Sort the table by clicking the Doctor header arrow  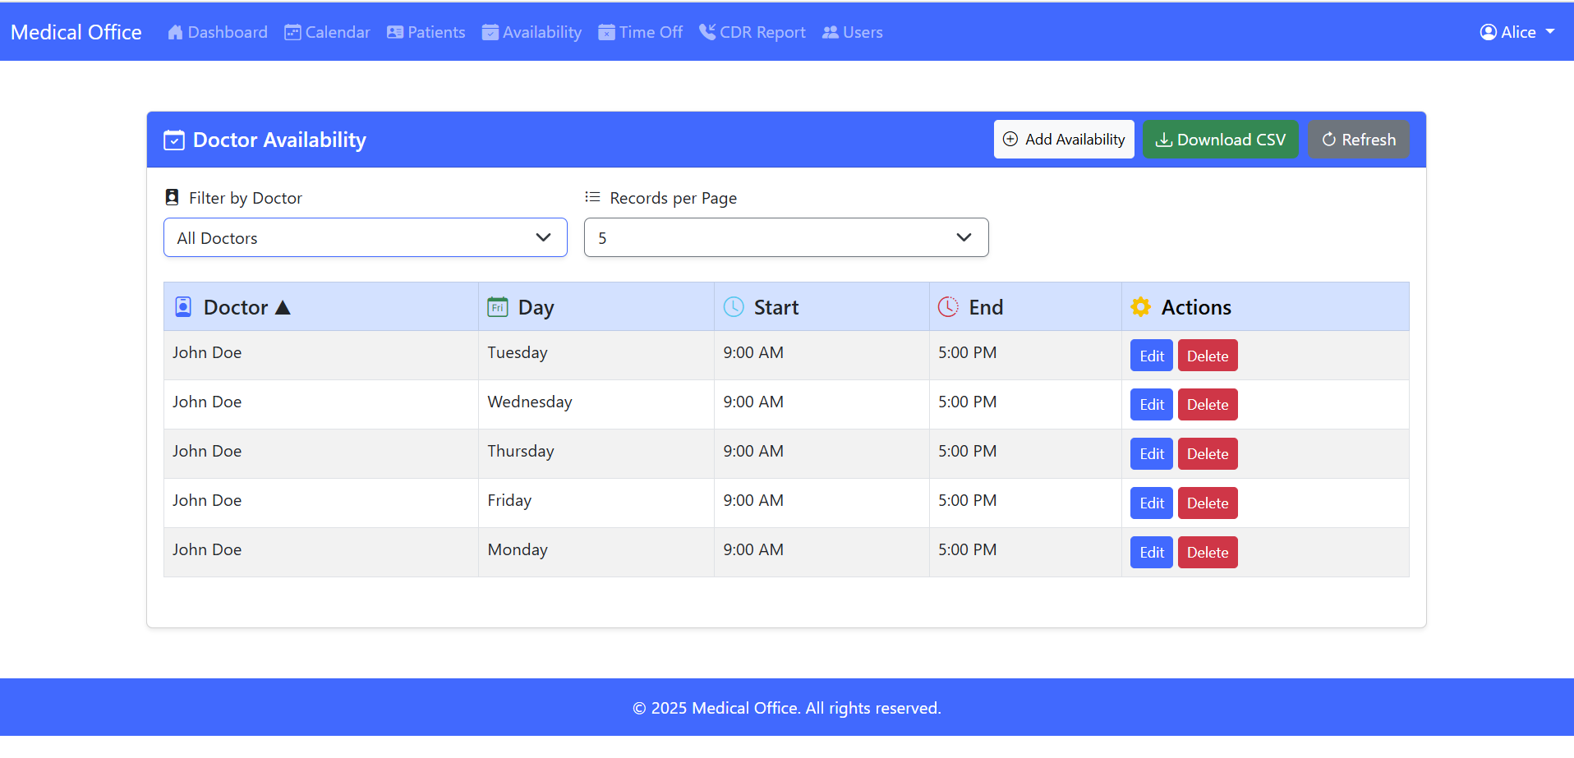click(x=283, y=306)
